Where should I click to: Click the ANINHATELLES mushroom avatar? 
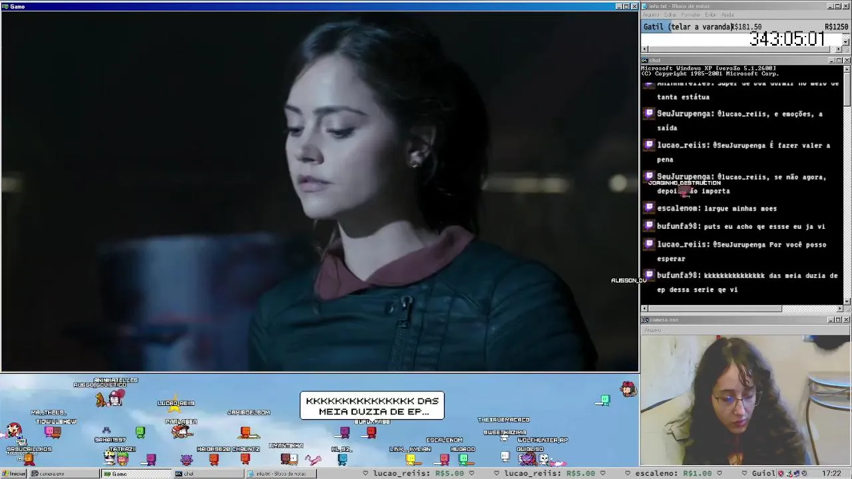(x=117, y=397)
